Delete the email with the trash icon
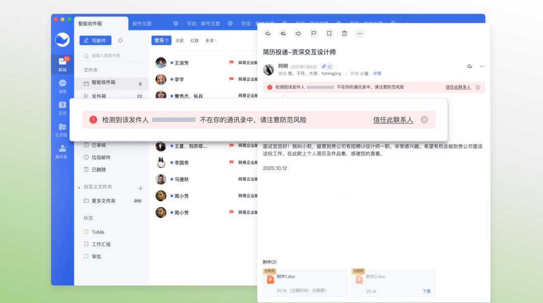The width and height of the screenshot is (543, 303). click(344, 33)
